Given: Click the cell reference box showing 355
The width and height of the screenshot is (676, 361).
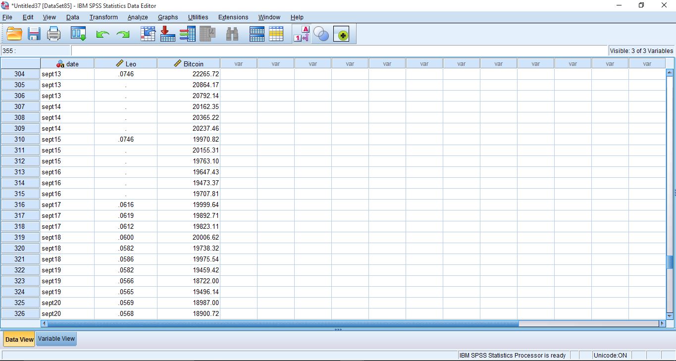Looking at the screenshot, I should pyautogui.click(x=36, y=51).
